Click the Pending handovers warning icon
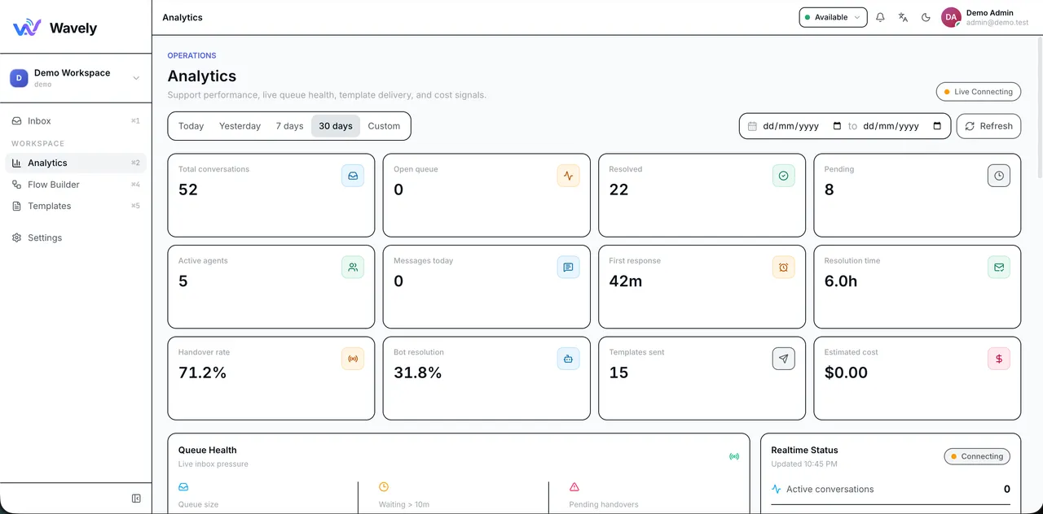The image size is (1043, 514). pyautogui.click(x=574, y=487)
